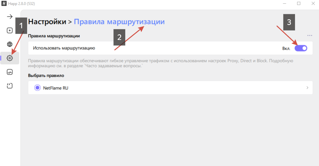Go back to Настройки breadcrumb

(47, 22)
